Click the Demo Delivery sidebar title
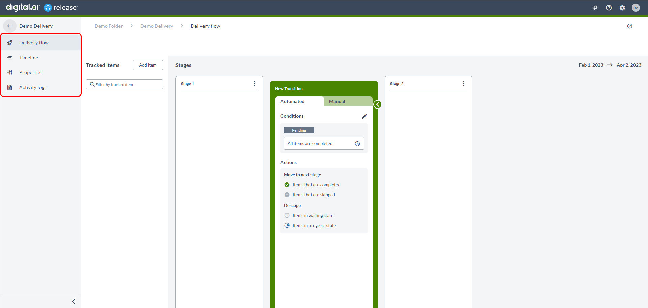Viewport: 648px width, 308px height. [x=36, y=26]
